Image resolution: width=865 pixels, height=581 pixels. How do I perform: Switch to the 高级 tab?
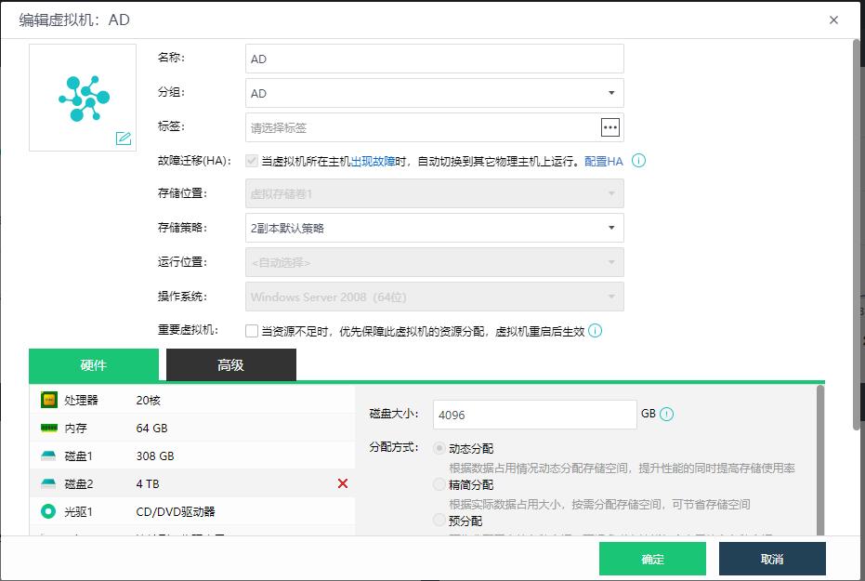pyautogui.click(x=229, y=364)
